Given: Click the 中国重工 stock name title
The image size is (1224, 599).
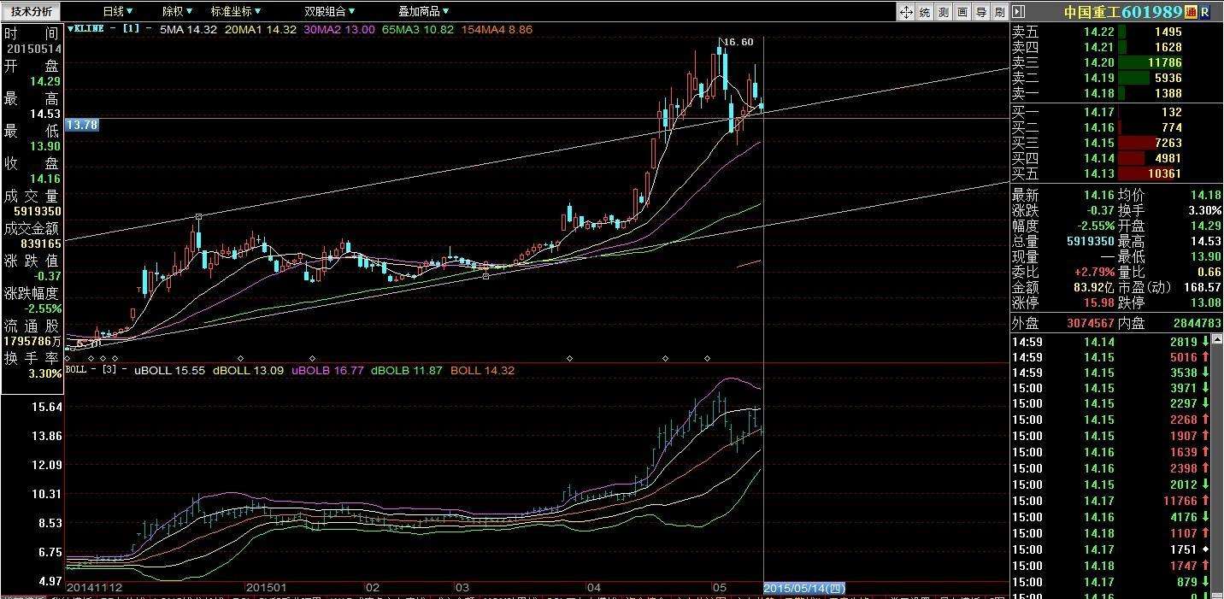Looking at the screenshot, I should click(1092, 12).
